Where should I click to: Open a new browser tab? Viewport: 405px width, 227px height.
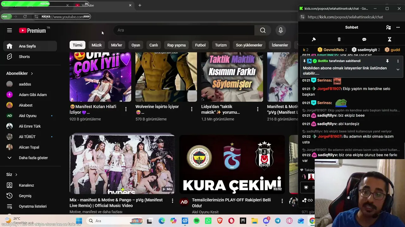[140, 5]
